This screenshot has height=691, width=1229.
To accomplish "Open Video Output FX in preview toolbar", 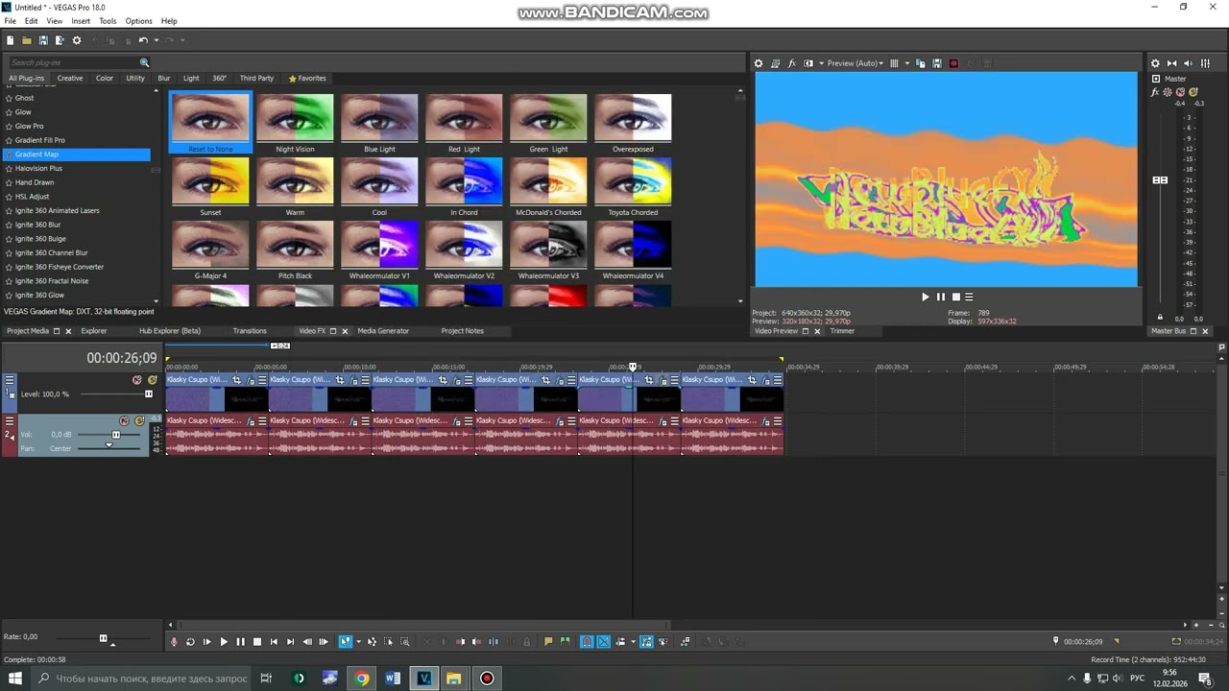I will coord(791,63).
